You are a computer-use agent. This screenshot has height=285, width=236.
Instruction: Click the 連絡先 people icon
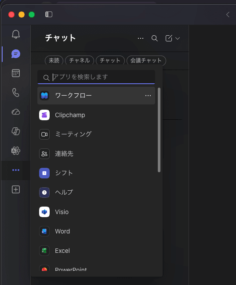[x=44, y=154]
